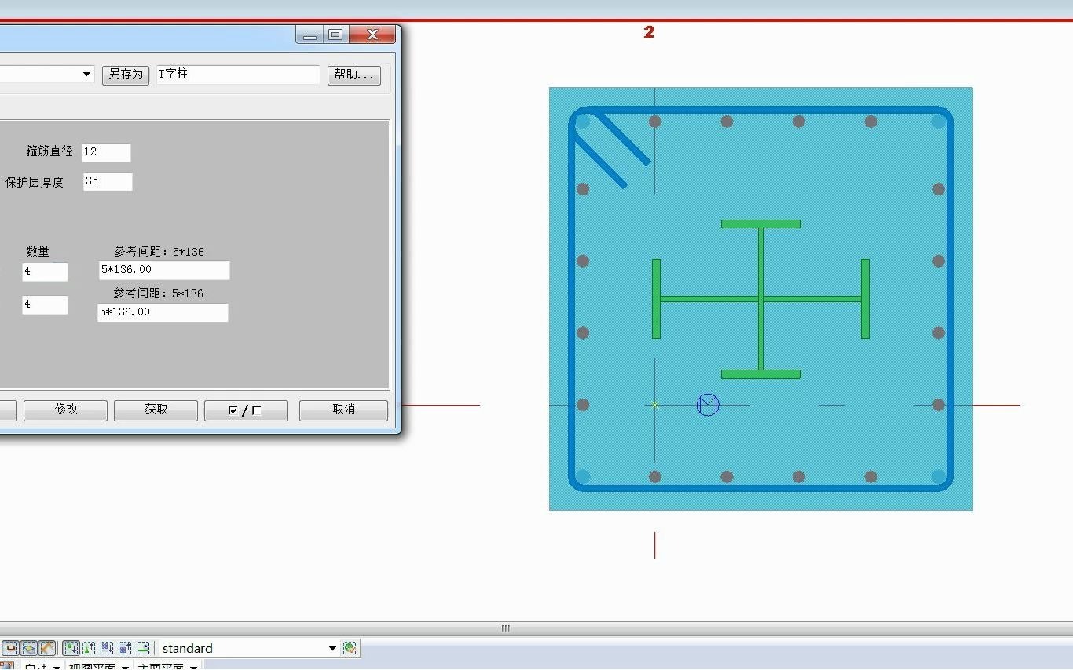Click the 保护层厚度 field showing 35

click(x=108, y=182)
